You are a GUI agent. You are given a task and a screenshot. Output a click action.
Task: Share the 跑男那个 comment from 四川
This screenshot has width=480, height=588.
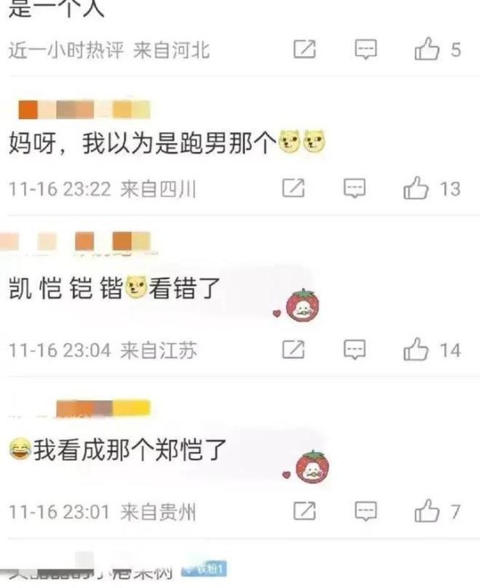tap(294, 188)
